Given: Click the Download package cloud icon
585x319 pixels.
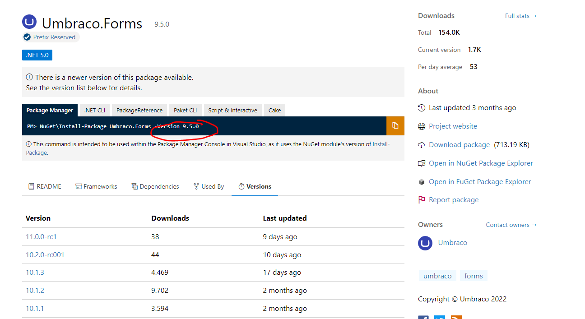Looking at the screenshot, I should [x=422, y=145].
